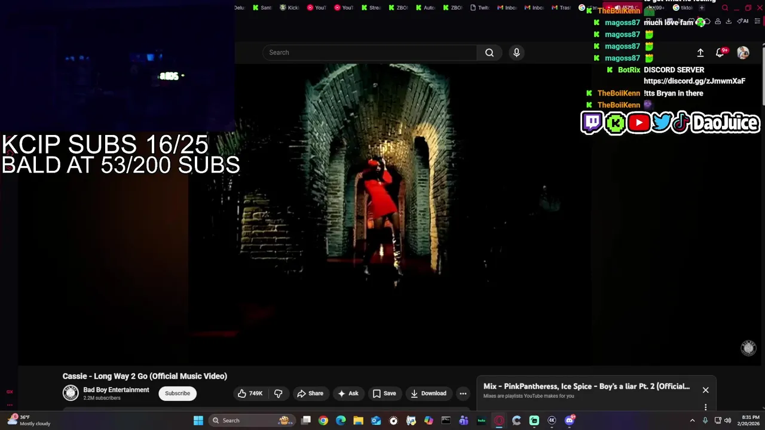Open the Terminal icon in the taskbar
This screenshot has width=765, height=430.
(446, 420)
